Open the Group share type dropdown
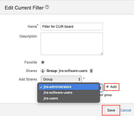Image resolution: width=134 pixels, height=116 pixels. (x=61, y=79)
